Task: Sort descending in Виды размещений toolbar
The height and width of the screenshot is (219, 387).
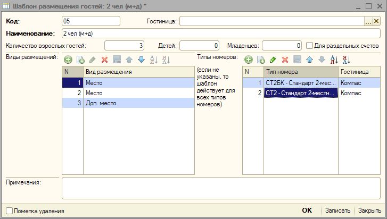Action: pyautogui.click(x=166, y=60)
